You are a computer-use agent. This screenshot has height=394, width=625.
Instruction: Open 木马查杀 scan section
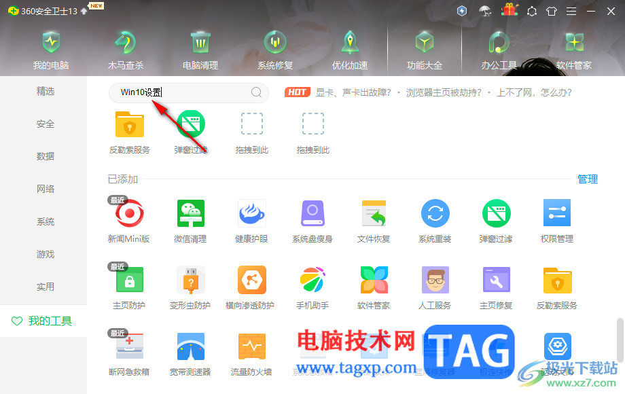126,50
